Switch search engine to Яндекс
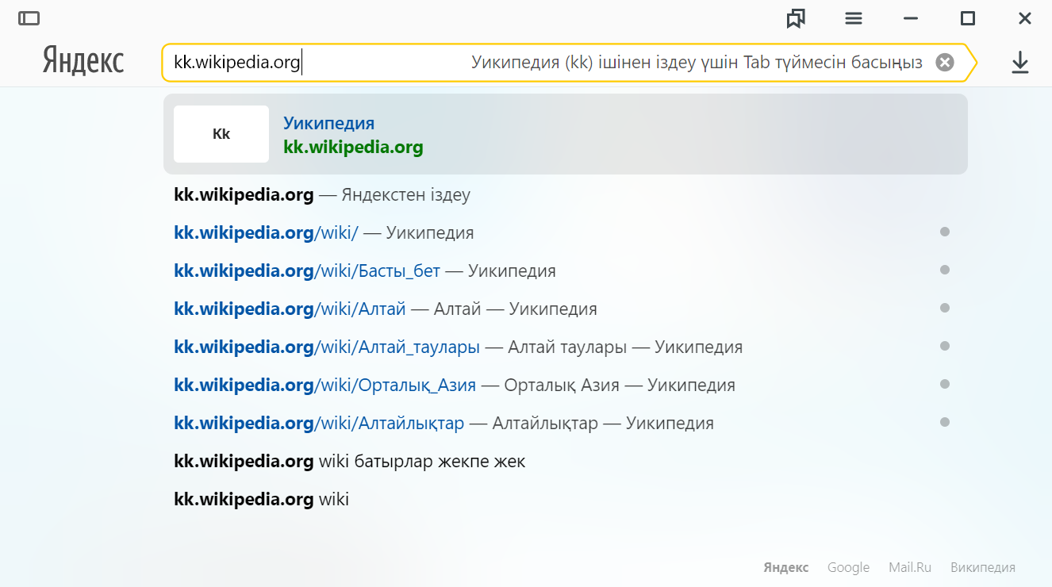The width and height of the screenshot is (1052, 587). [786, 568]
